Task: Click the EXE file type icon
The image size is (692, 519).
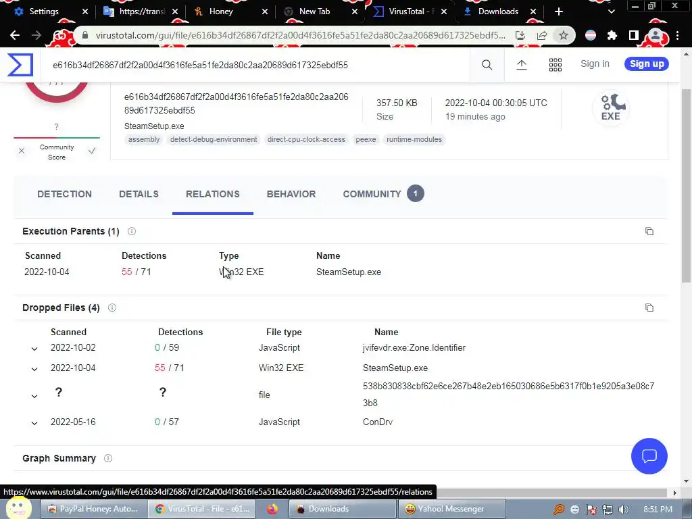Action: [611, 107]
